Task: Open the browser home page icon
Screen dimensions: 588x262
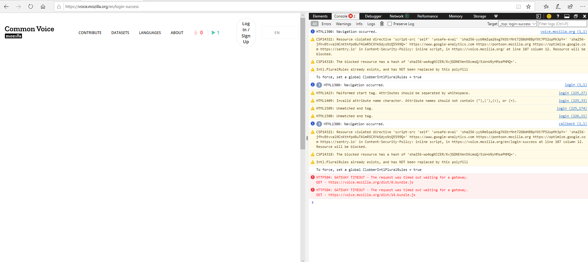Action: [43, 6]
